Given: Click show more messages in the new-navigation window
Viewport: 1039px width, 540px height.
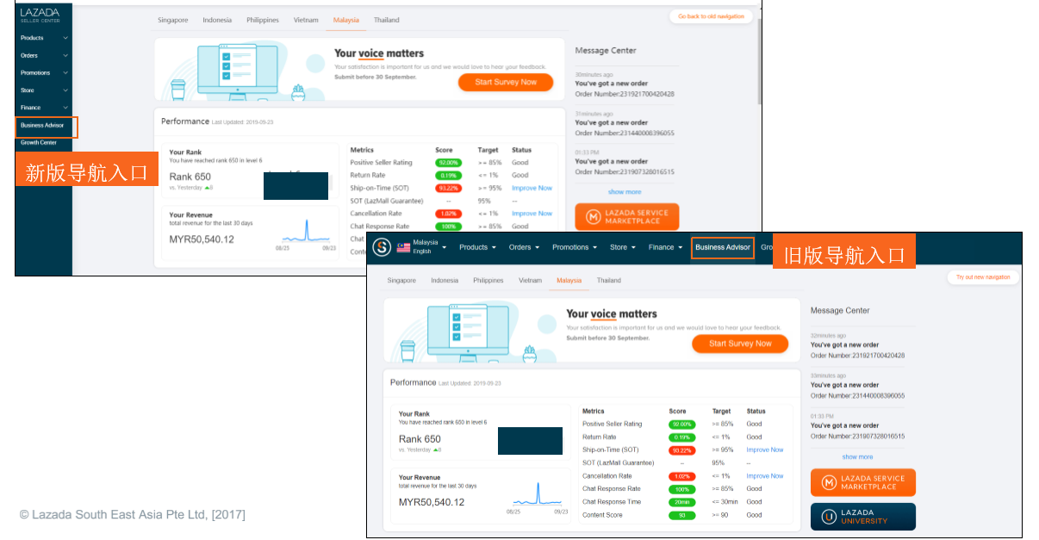Looking at the screenshot, I should pos(625,192).
